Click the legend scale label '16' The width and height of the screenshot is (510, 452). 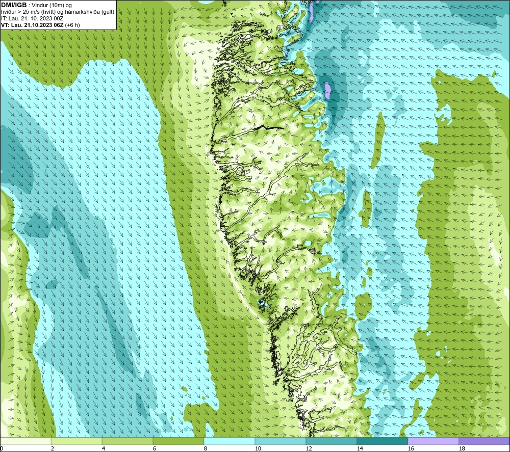pyautogui.click(x=411, y=449)
